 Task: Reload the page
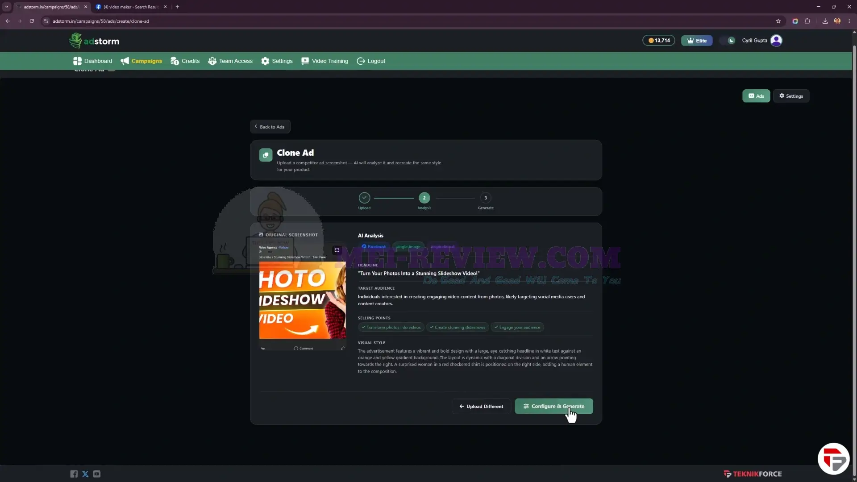[x=32, y=21]
